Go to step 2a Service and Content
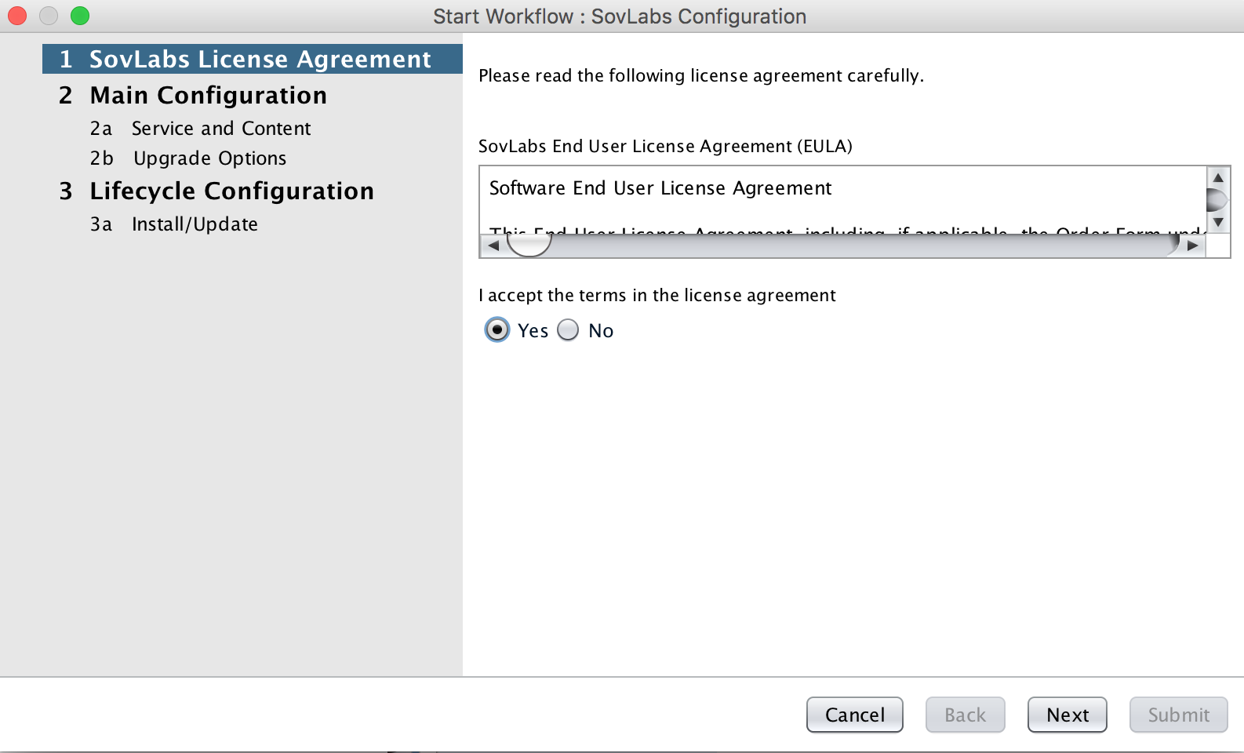1244x753 pixels. [x=200, y=128]
